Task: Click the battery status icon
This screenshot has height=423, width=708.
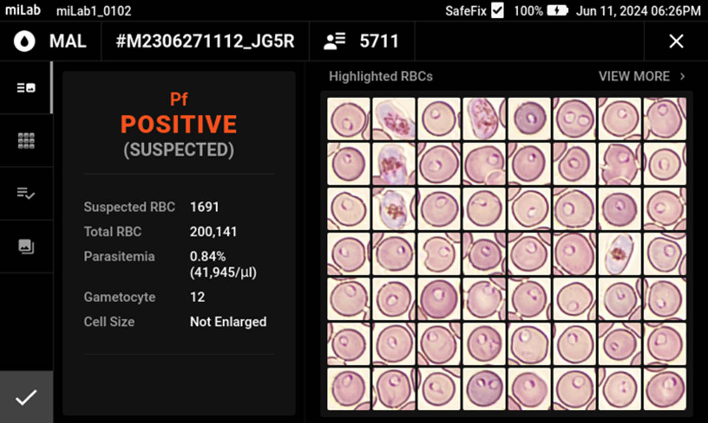Action: tap(557, 11)
